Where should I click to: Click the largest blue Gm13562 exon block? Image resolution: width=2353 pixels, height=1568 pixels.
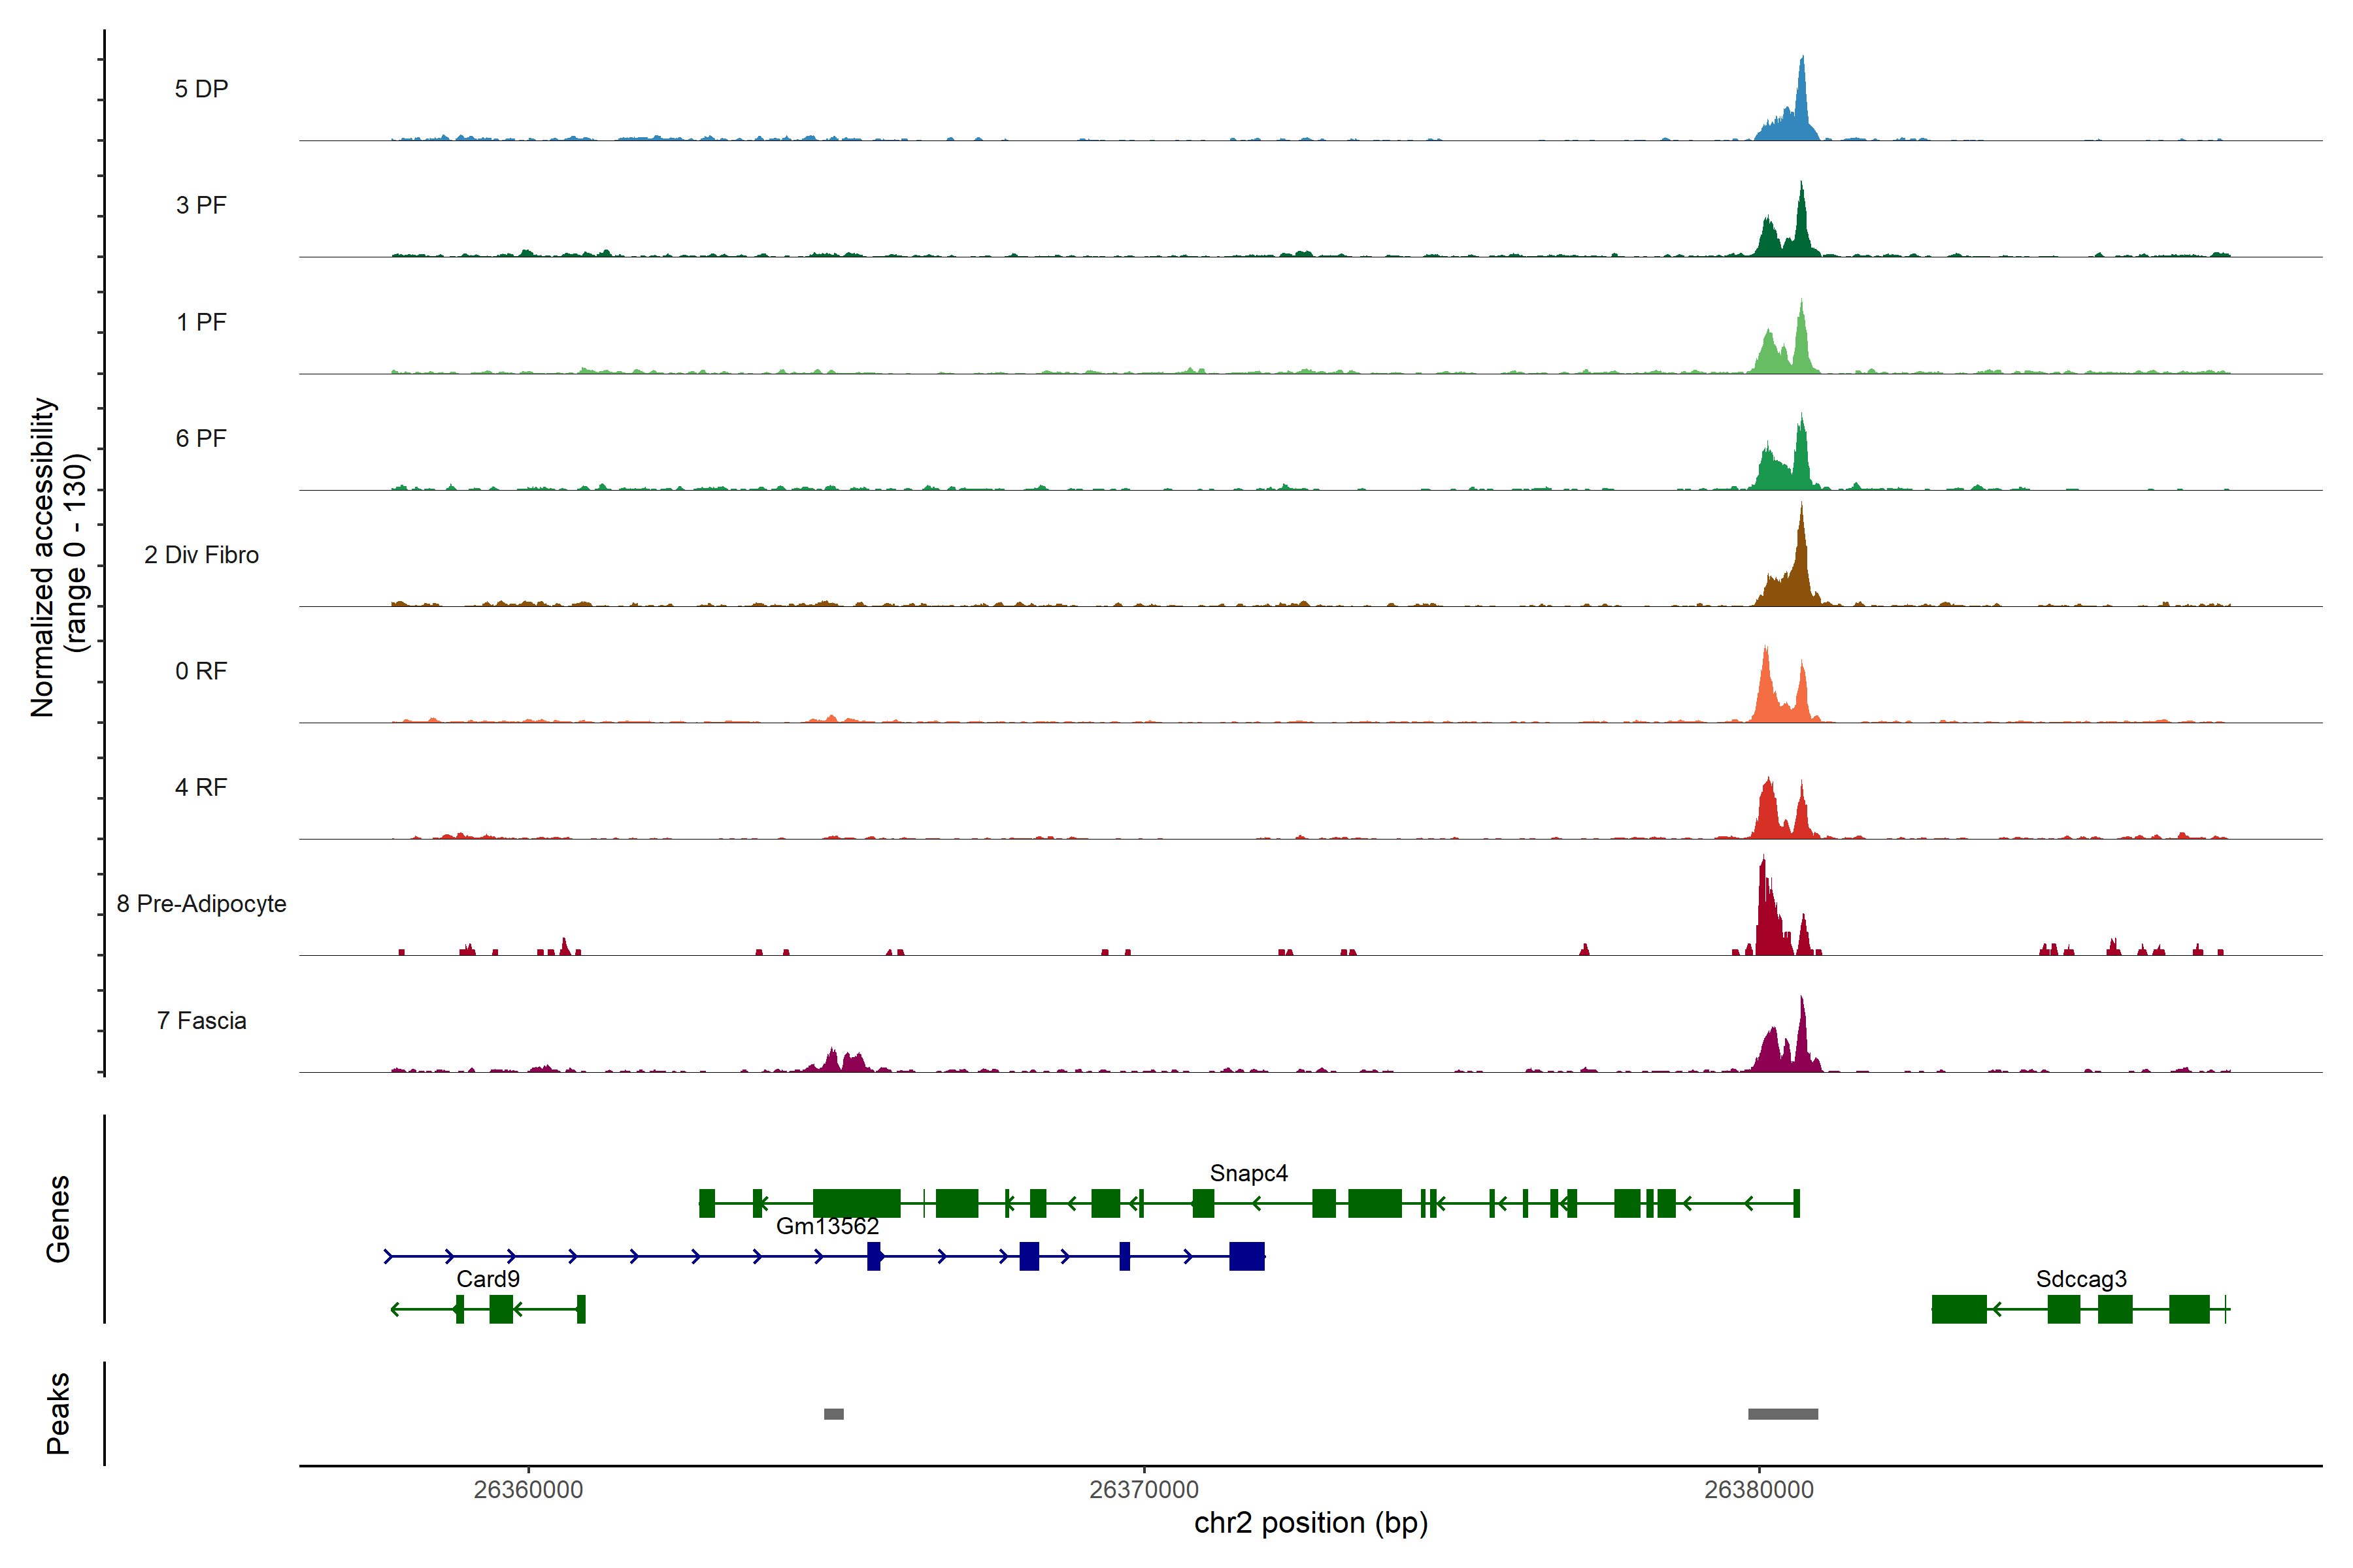1246,1256
